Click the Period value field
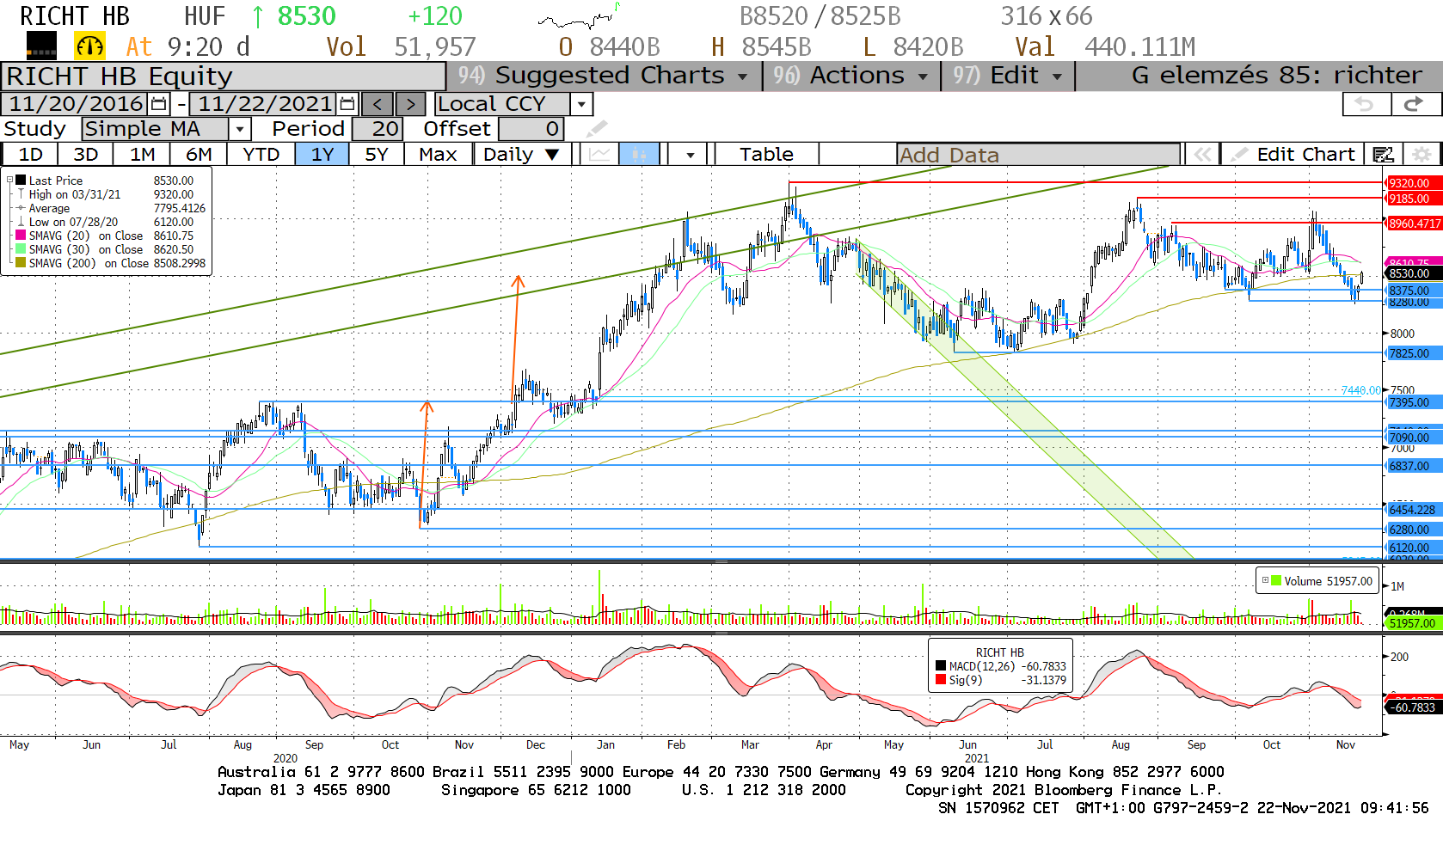Screen dimensions: 1443x845 click(x=376, y=129)
